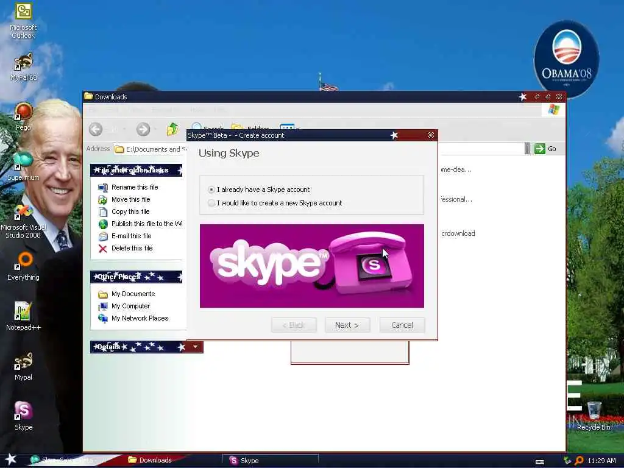Select the file ending in 'me-clea…'
Screen dimensions: 624x468
tap(456, 169)
